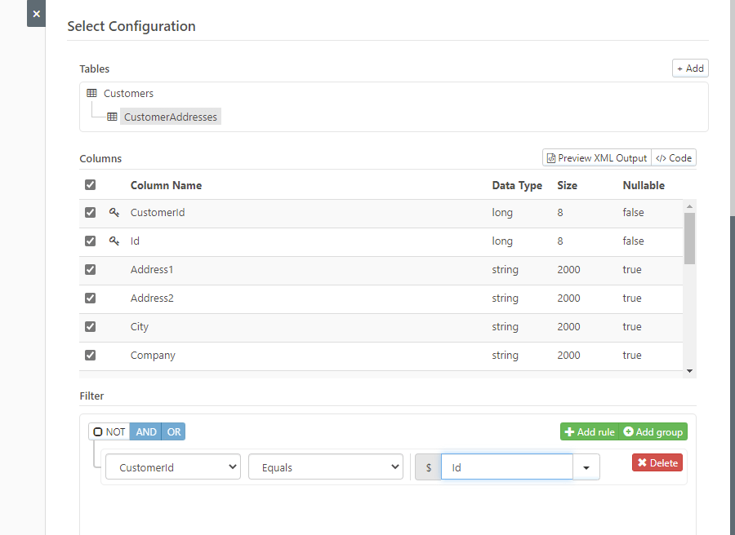Open the Equals operator dropdown
The height and width of the screenshot is (535, 735).
[x=326, y=467]
